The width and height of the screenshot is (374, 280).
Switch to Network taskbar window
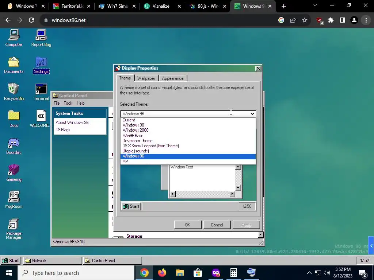tap(53, 260)
